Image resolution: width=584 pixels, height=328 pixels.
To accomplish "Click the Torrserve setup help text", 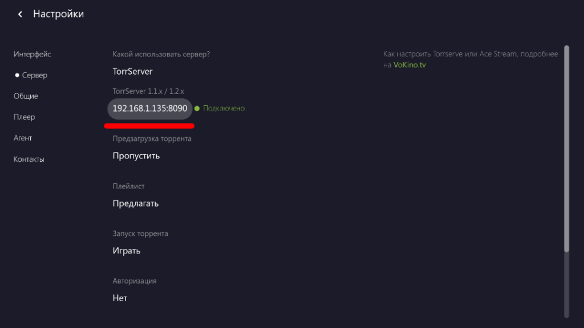I will pos(470,54).
